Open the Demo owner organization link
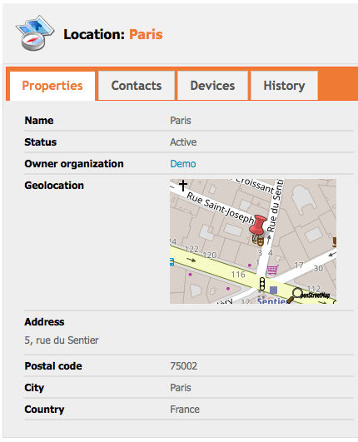 click(183, 164)
